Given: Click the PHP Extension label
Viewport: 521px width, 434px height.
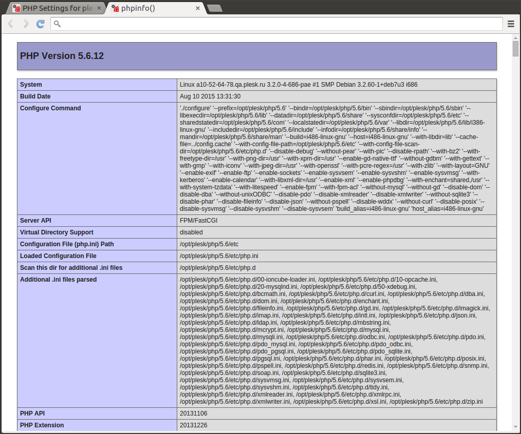Looking at the screenshot, I should [x=42, y=425].
